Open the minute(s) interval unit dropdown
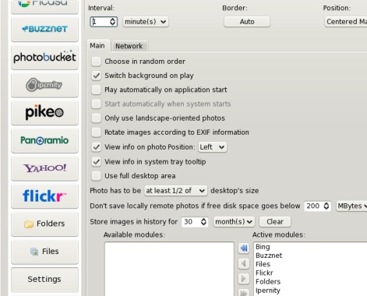Viewport: 367px width, 296px height. click(x=146, y=22)
